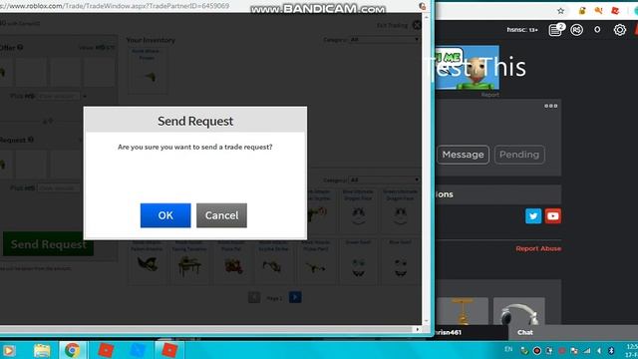Image resolution: width=638 pixels, height=359 pixels.
Task: Click the Report Abuse link
Action: tap(538, 248)
